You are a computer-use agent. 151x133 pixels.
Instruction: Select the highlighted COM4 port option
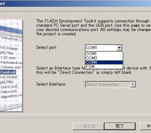[x=104, y=62]
